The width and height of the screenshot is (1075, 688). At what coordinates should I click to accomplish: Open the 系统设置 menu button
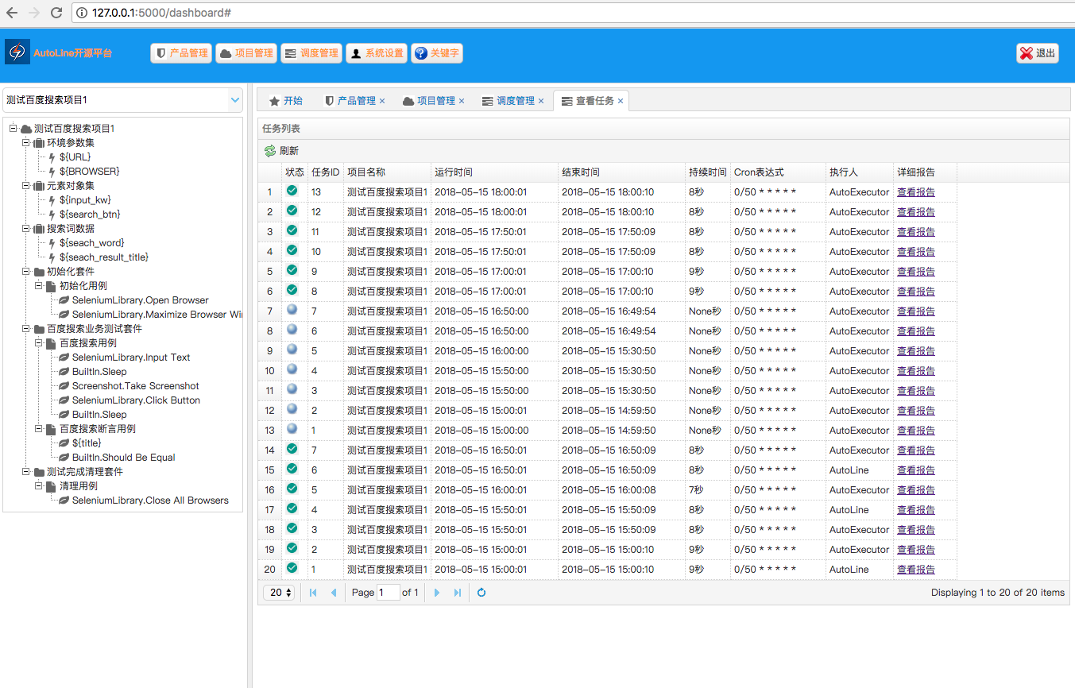tap(377, 53)
